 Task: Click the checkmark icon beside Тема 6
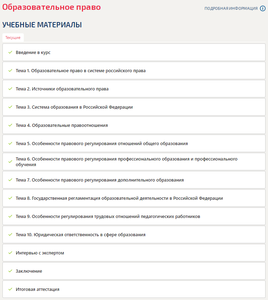pyautogui.click(x=10, y=162)
